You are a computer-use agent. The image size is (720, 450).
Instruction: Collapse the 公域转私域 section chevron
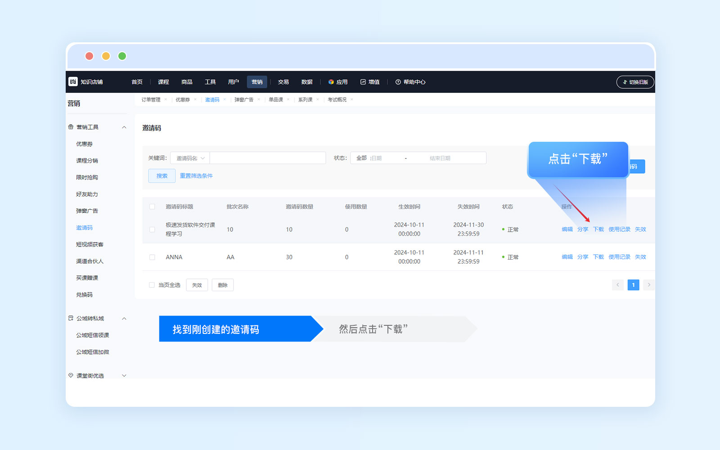(x=124, y=319)
